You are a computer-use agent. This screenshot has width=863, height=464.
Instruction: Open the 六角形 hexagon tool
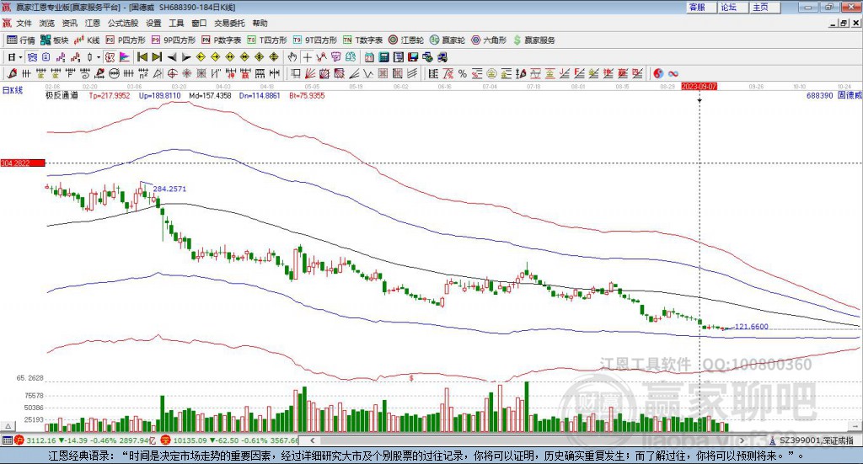click(x=489, y=40)
